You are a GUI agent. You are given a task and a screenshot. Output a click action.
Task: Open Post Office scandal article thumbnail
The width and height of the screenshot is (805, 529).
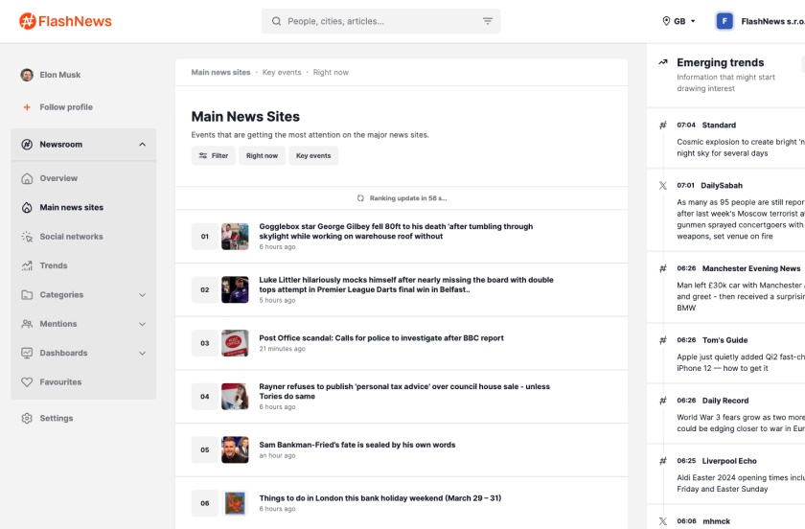coord(235,343)
